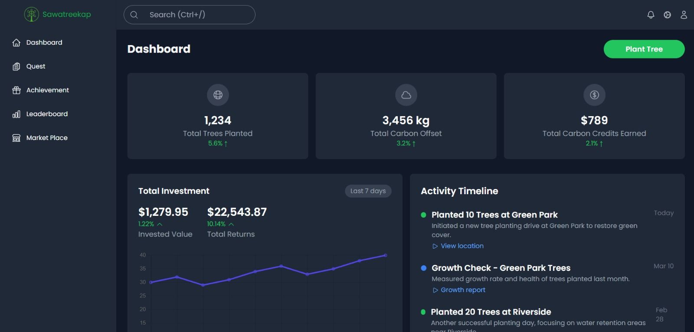The height and width of the screenshot is (332, 694).
Task: Open the Growth report link
Action: (463, 290)
